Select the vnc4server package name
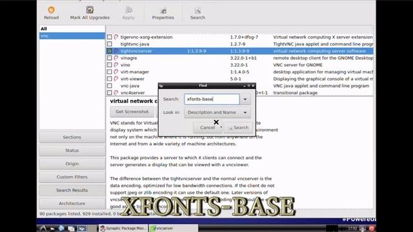 click(x=133, y=93)
